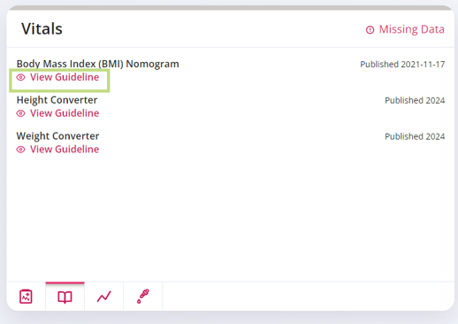This screenshot has width=458, height=324.
Task: Select the Weight Converter title
Action: [57, 136]
